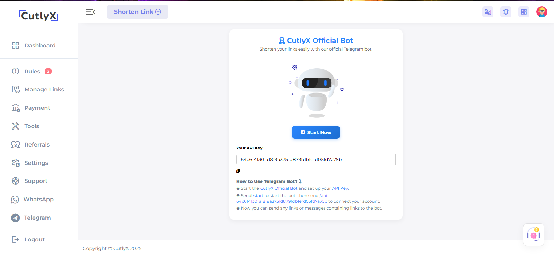
Task: Click the Payment bank icon
Action: 16,108
